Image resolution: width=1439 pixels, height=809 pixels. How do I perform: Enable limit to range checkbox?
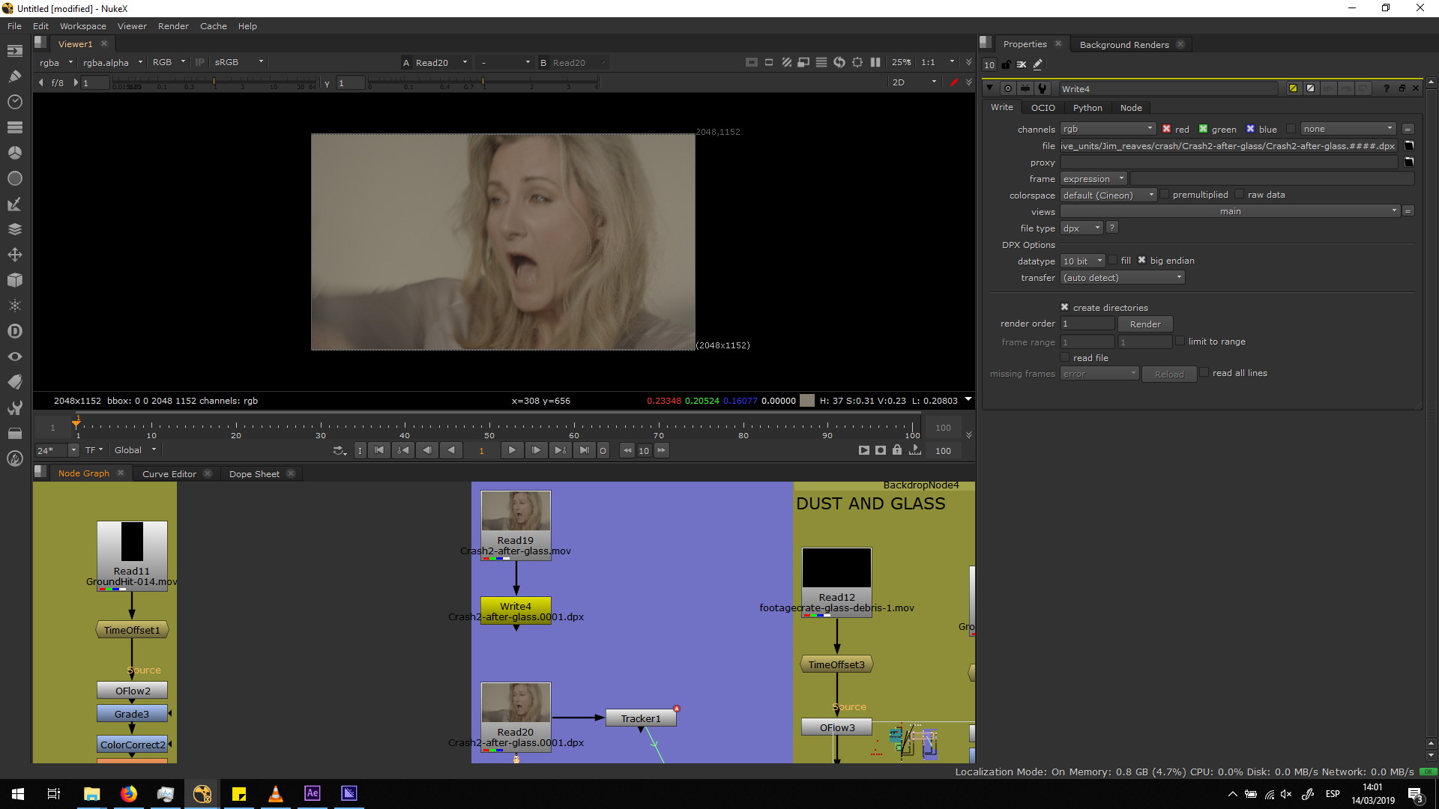1180,341
